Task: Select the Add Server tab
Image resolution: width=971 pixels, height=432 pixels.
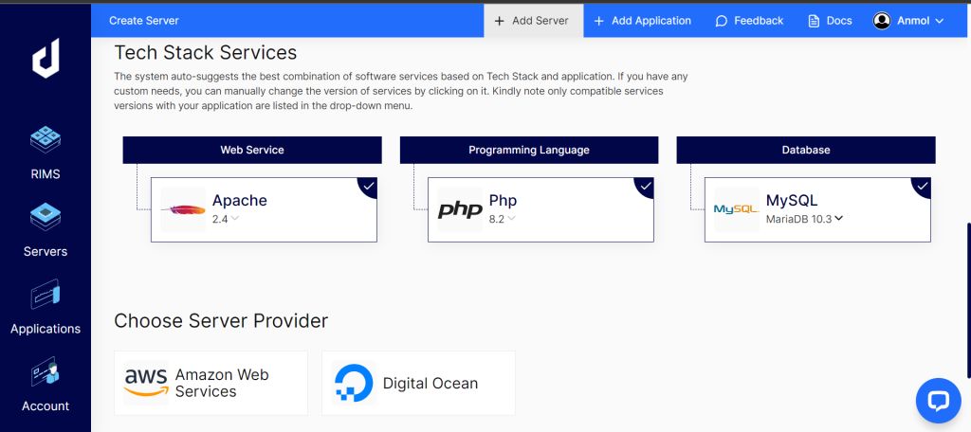Action: click(531, 21)
